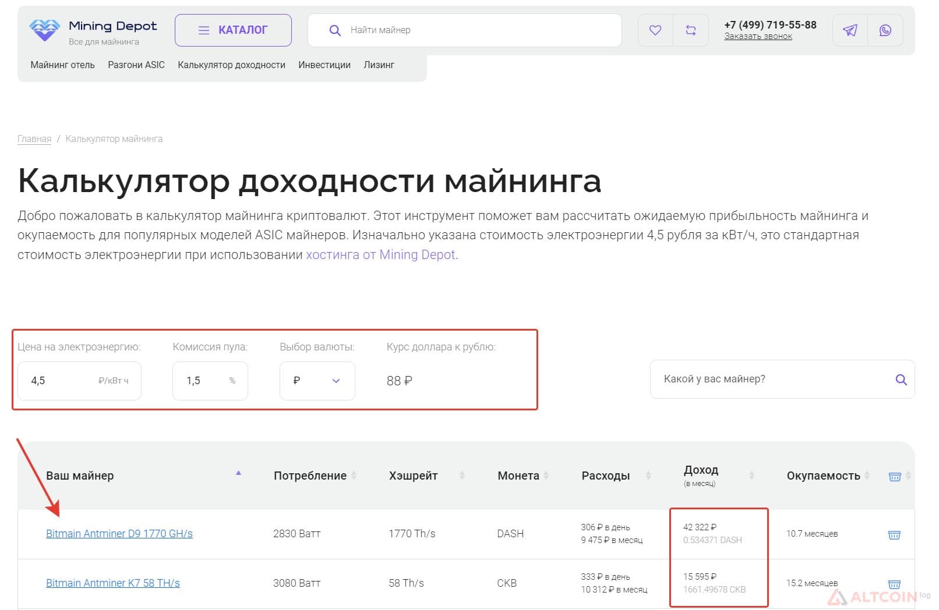This screenshot has width=939, height=610.
Task: Click the '10.7 месяцев' payback cell
Action: 812,534
